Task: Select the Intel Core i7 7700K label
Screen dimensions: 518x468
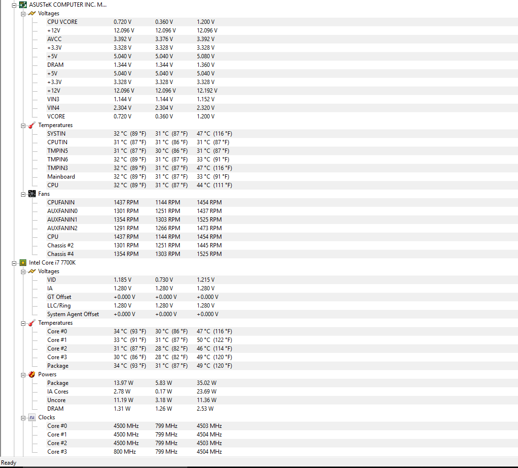Action: pyautogui.click(x=52, y=262)
